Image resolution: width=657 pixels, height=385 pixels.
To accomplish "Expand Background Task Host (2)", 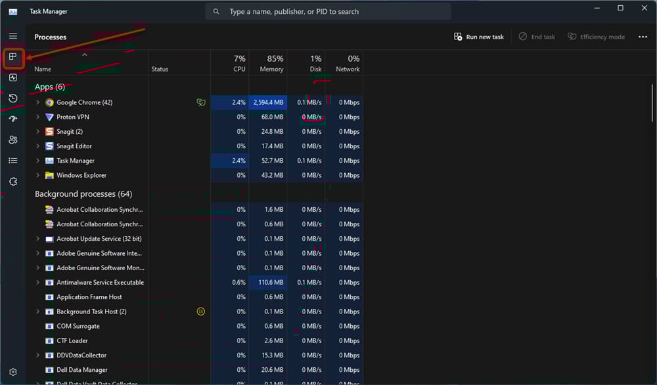I will [37, 312].
